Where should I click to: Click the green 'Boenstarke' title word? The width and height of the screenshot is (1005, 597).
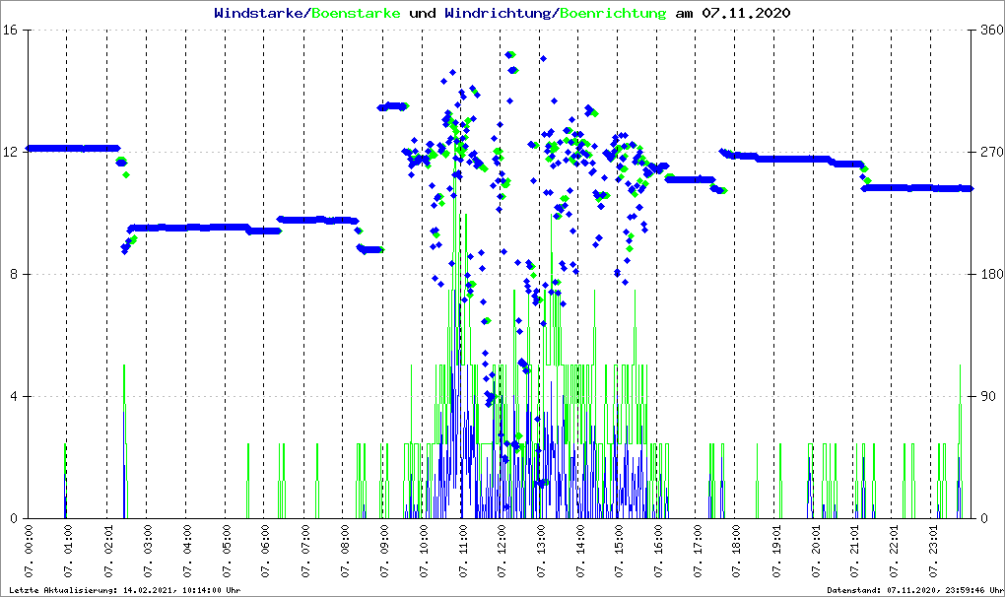coord(356,14)
